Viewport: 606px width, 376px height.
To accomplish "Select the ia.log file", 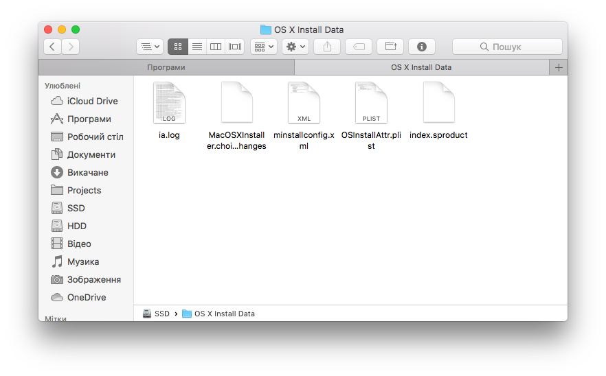I will pyautogui.click(x=169, y=110).
